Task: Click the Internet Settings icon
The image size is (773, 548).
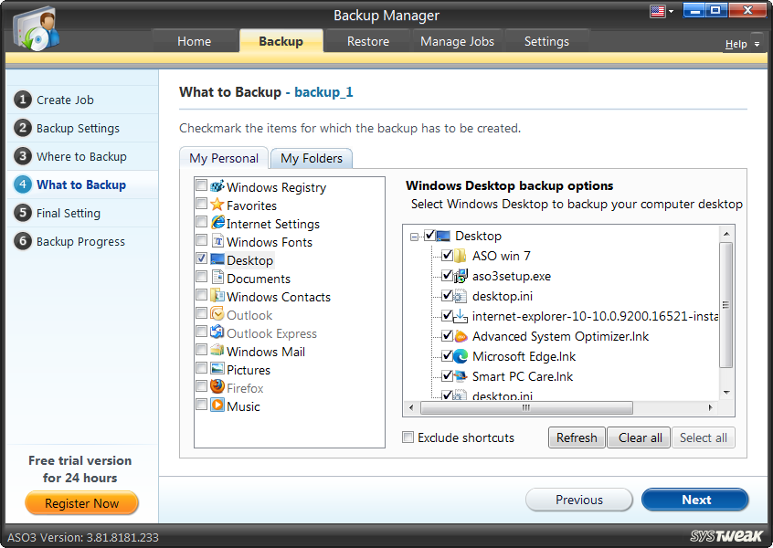Action: tap(216, 223)
